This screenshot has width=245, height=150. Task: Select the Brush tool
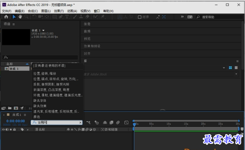(x=75, y=17)
